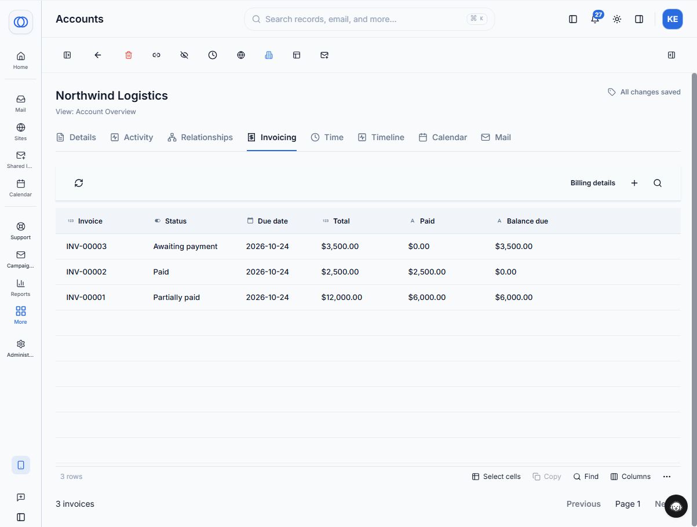Click the red trash delete icon
This screenshot has height=527, width=697.
pyautogui.click(x=129, y=55)
